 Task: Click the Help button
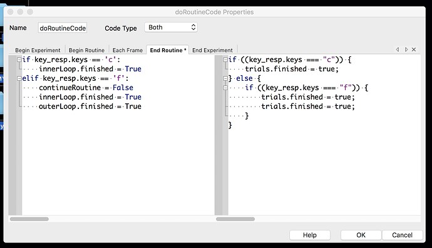[x=310, y=235]
